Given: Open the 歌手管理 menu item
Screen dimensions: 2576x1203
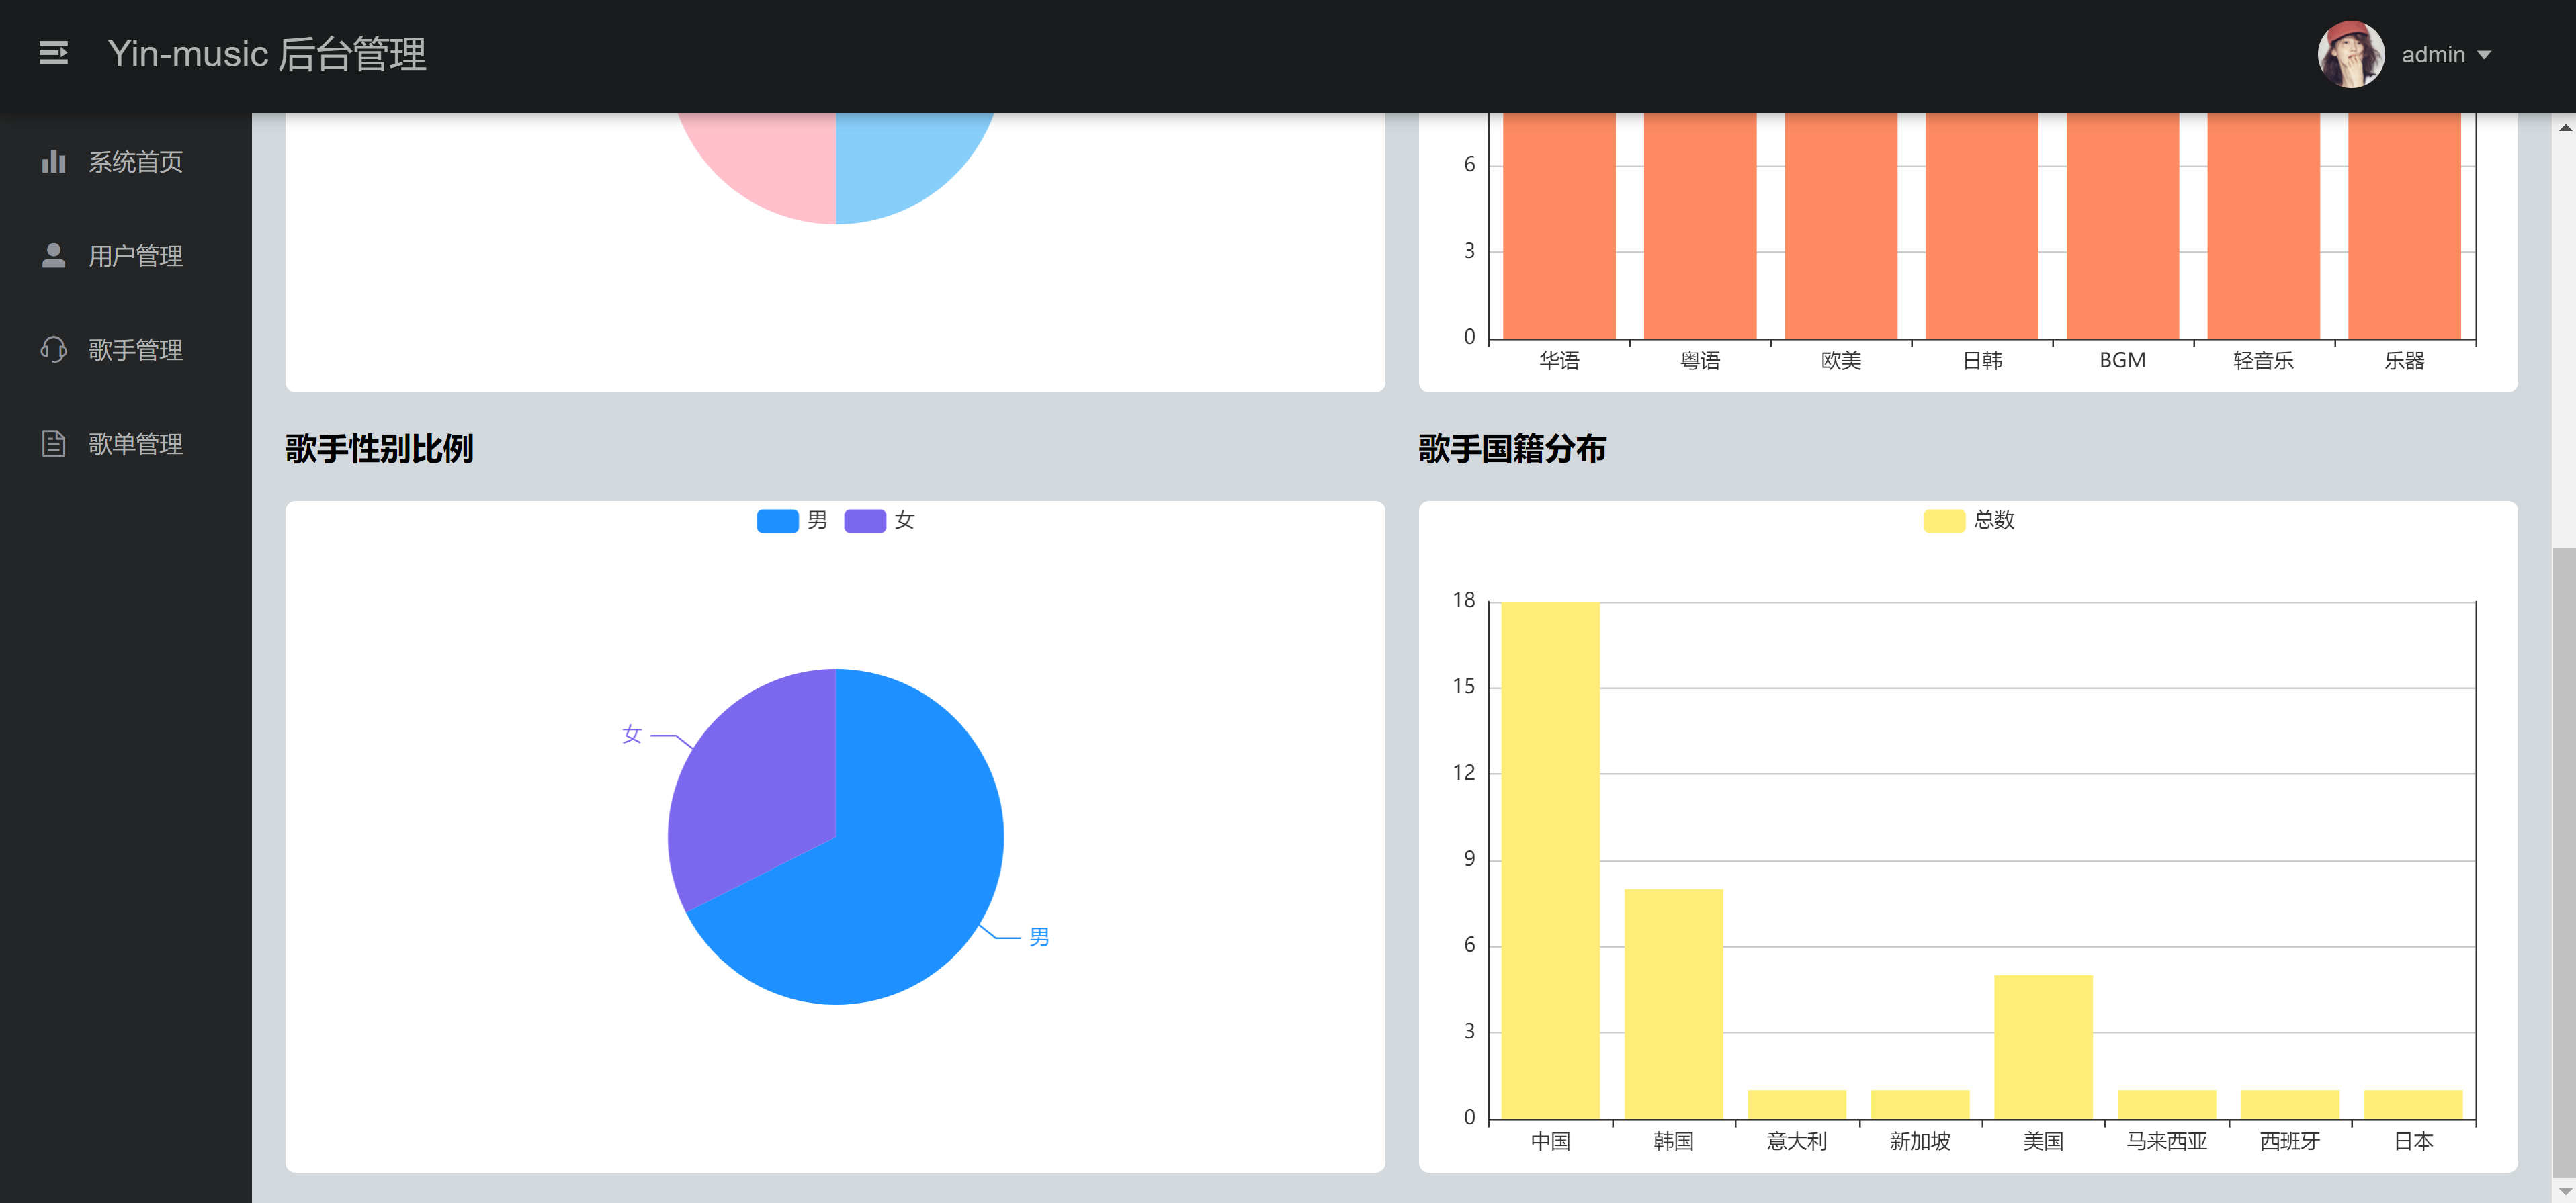Looking at the screenshot, I should coord(126,350).
